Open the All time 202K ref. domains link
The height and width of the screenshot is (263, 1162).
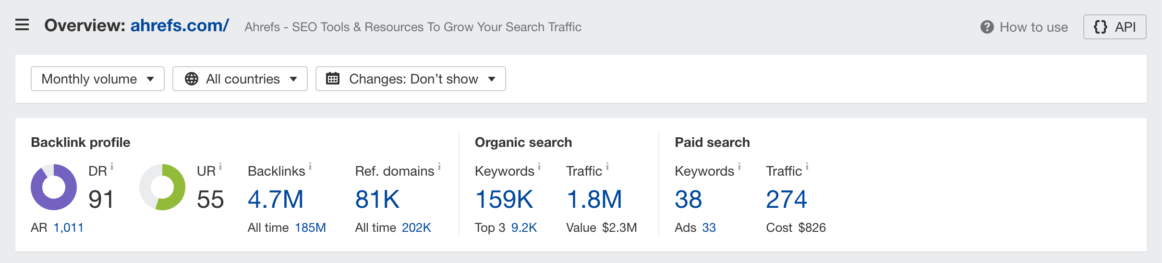point(416,227)
